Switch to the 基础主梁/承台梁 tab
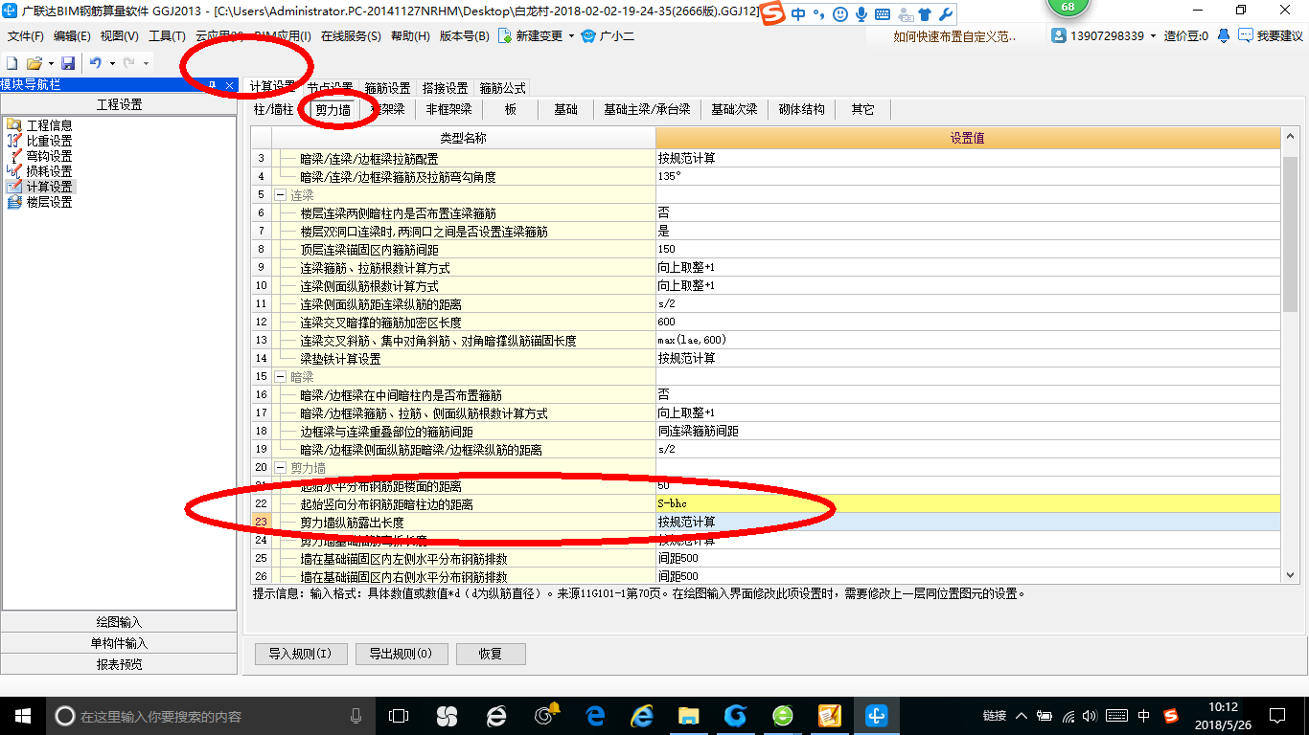Viewport: 1309px width, 735px height. tap(647, 109)
